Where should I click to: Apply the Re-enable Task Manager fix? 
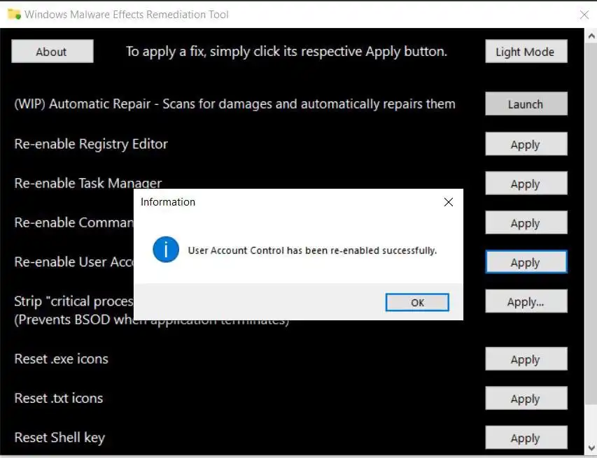[x=526, y=183]
